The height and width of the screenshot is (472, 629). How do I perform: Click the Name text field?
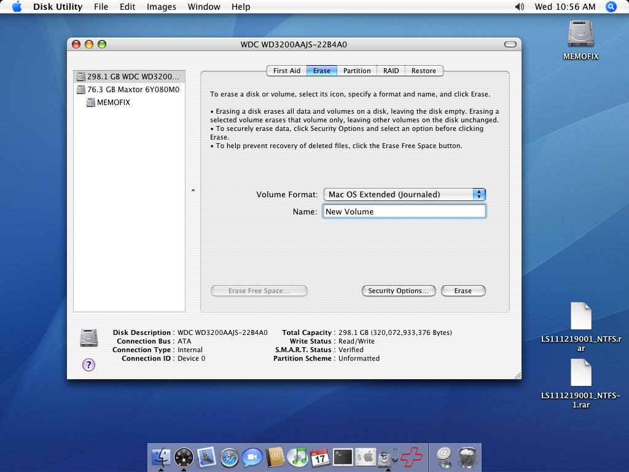pos(404,211)
